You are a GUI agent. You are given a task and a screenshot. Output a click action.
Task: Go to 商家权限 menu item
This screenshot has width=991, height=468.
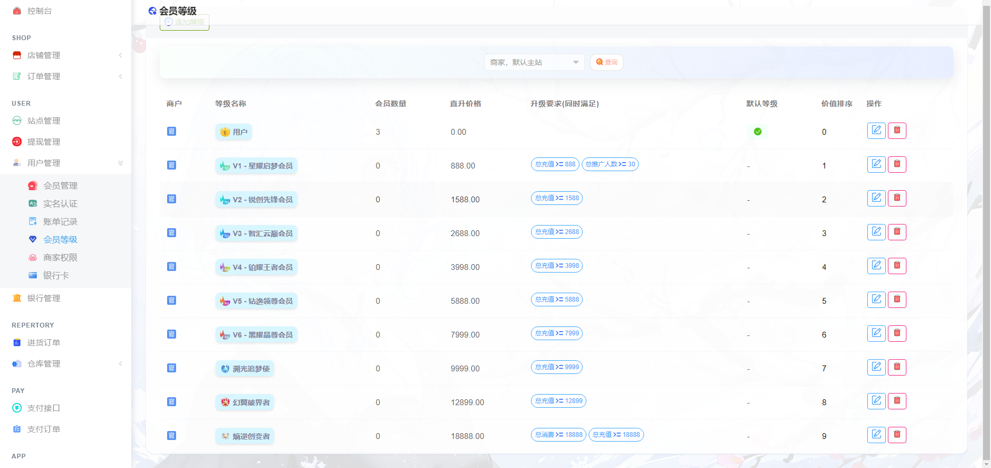pos(60,258)
